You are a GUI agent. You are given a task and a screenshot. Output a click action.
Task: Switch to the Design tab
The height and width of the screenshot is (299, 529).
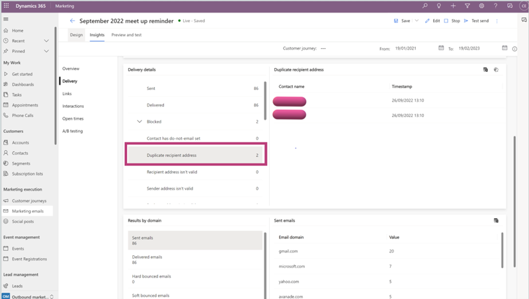click(x=76, y=34)
